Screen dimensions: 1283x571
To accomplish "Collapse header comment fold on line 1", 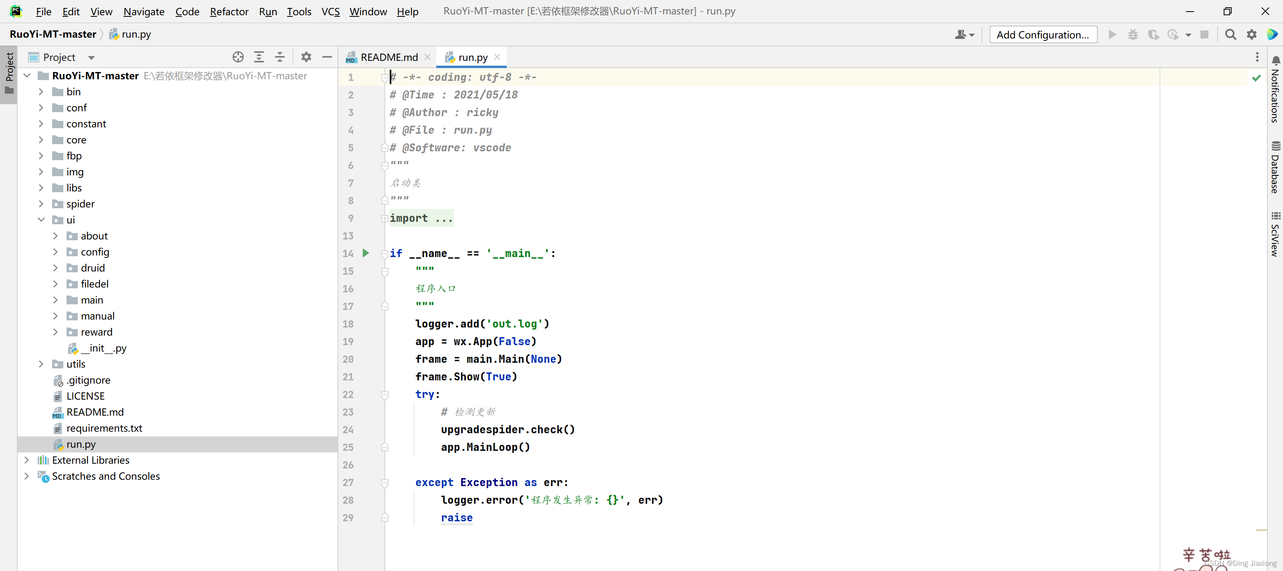I will [384, 78].
